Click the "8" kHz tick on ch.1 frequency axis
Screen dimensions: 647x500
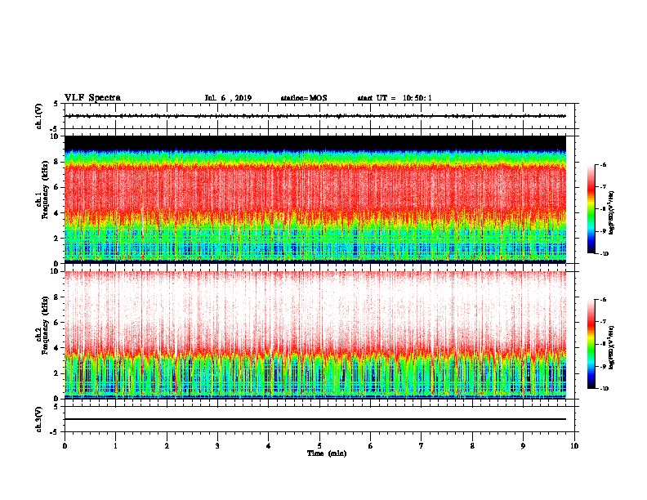tap(56, 162)
